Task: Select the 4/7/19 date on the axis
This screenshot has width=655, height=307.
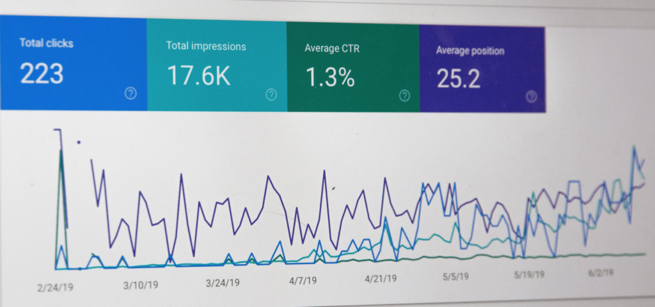Action: [x=304, y=280]
